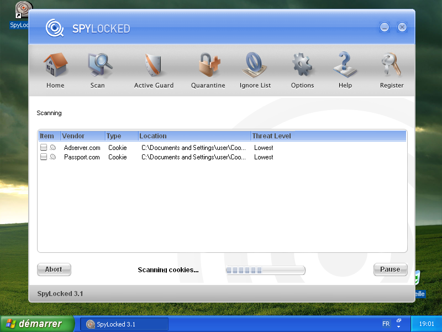The width and height of the screenshot is (442, 332).
Task: Select the Adserver.com vendor text
Action: coord(82,148)
